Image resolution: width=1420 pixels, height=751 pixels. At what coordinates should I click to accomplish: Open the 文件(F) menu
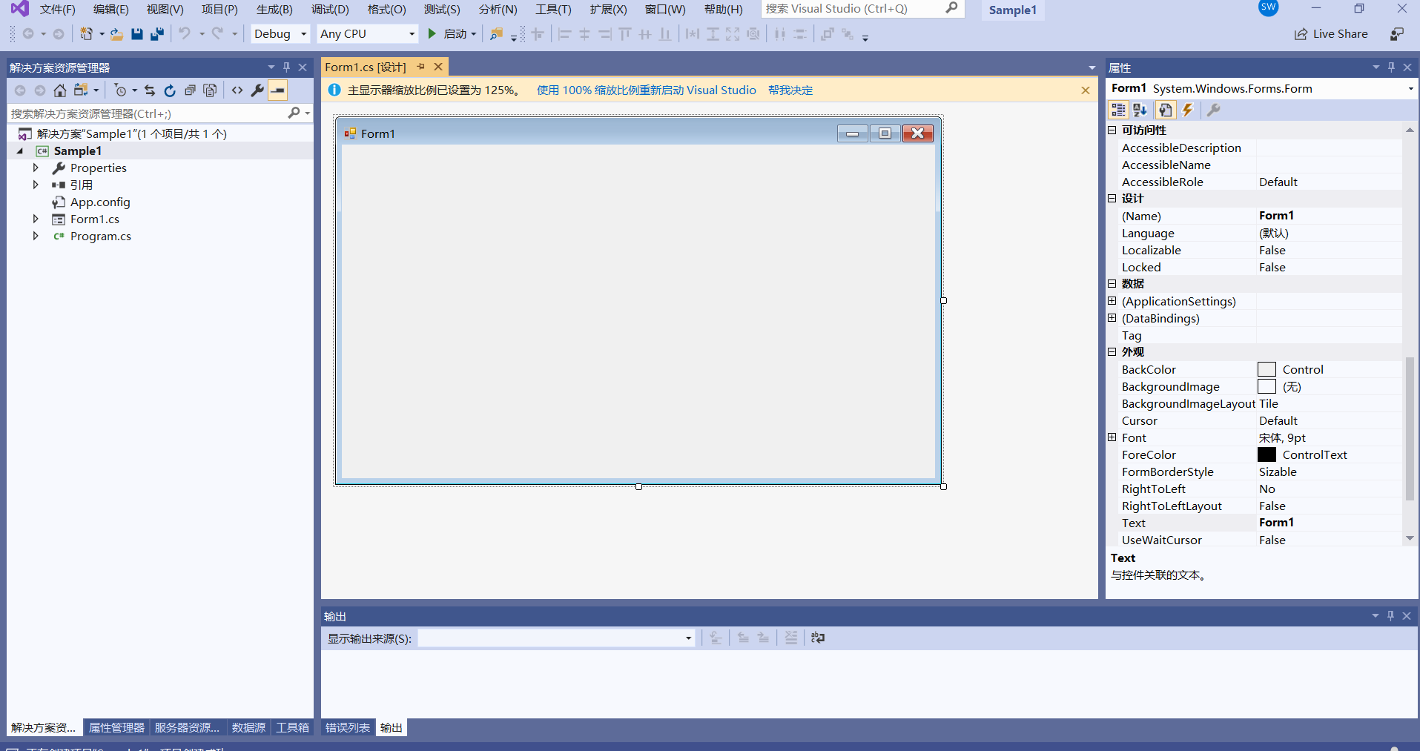(x=58, y=9)
